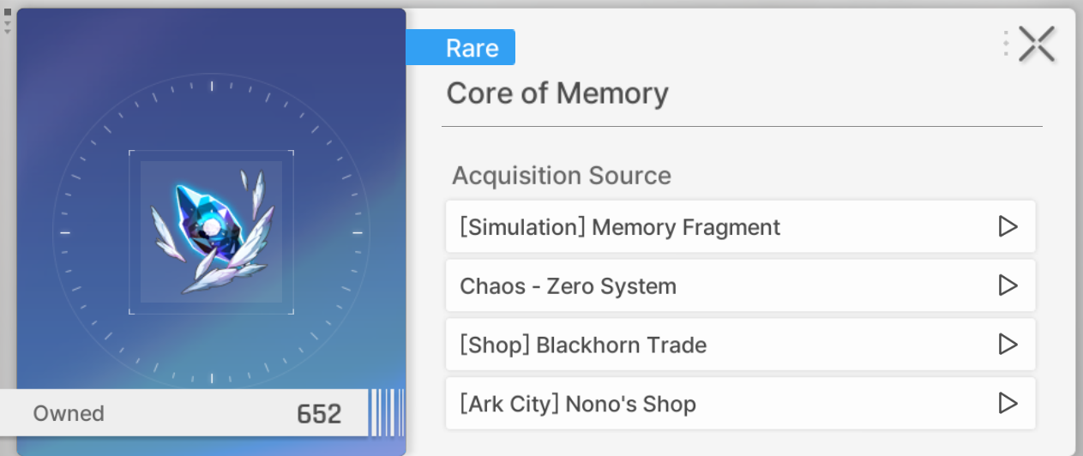Click the Owned label on the item card
The width and height of the screenshot is (1083, 456).
[69, 413]
